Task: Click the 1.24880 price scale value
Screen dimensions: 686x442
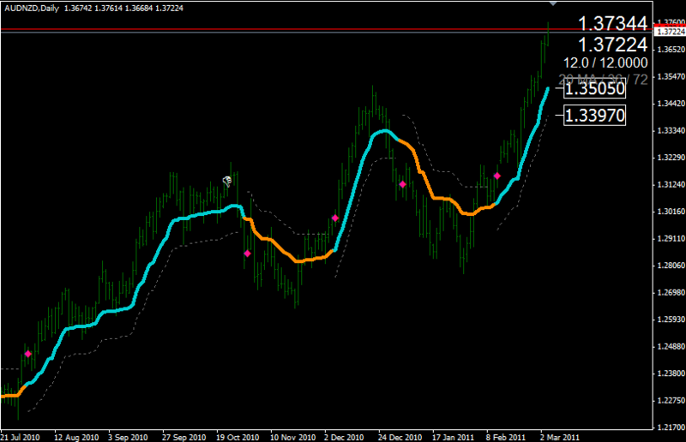Action: tap(671, 347)
